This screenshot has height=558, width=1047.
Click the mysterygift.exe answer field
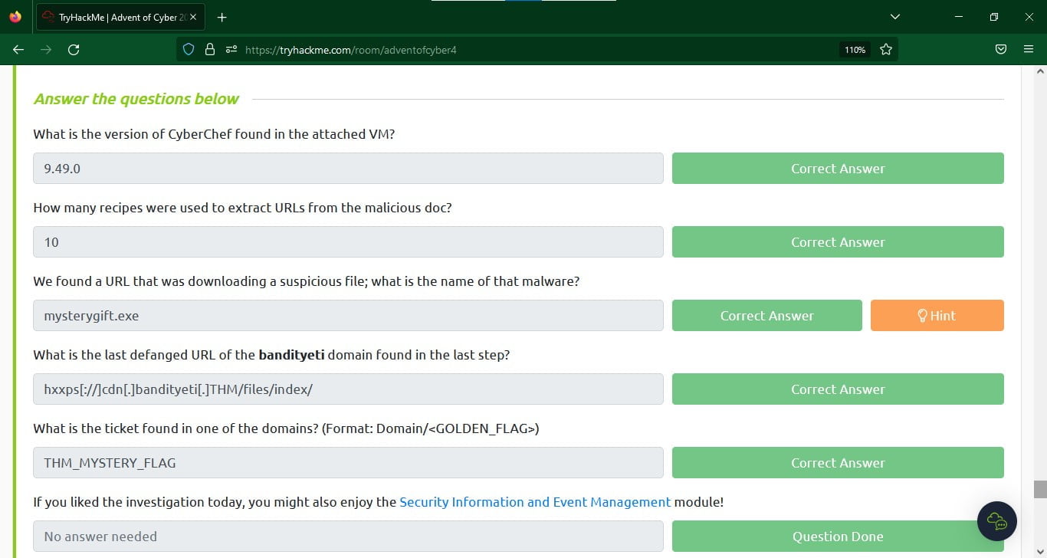348,315
